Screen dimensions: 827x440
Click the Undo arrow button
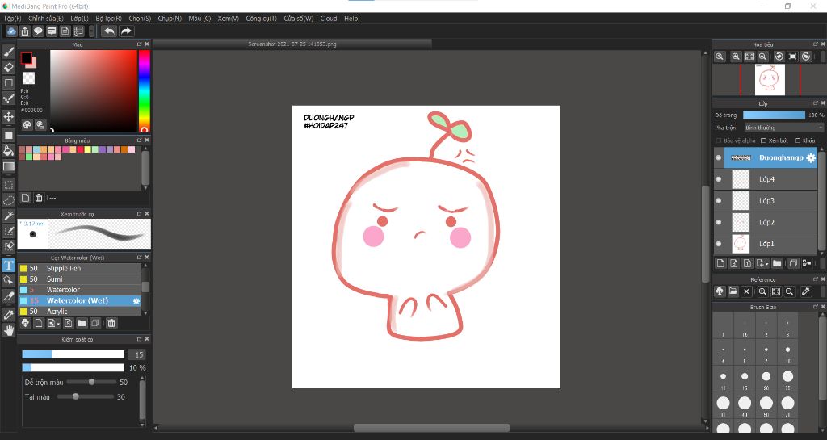109,31
